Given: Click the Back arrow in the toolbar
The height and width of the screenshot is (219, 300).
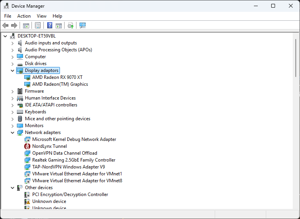Looking at the screenshot, I should pyautogui.click(x=5, y=26).
